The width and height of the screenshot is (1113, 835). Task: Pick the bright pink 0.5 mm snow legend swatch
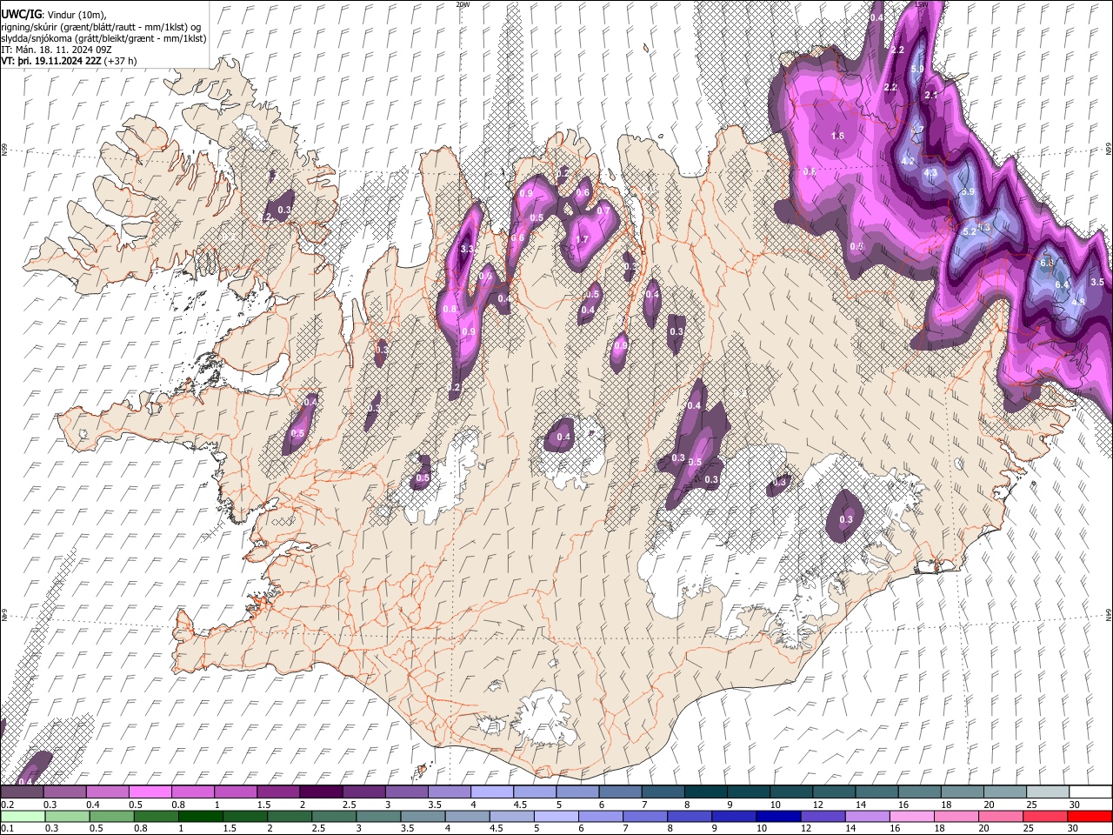click(150, 792)
